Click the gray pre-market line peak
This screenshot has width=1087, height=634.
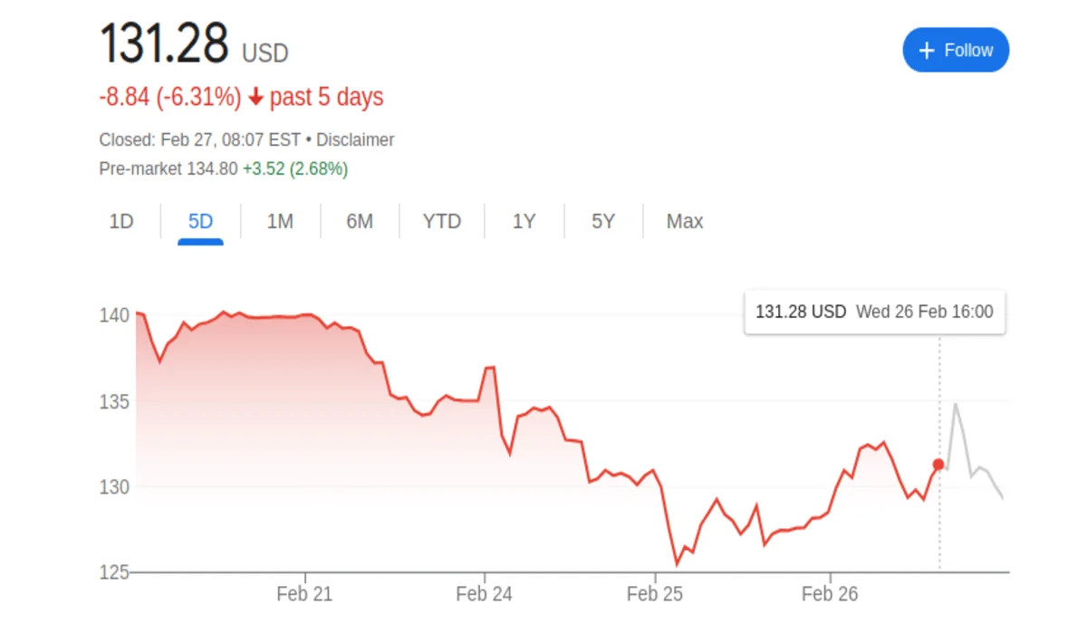pyautogui.click(x=955, y=404)
